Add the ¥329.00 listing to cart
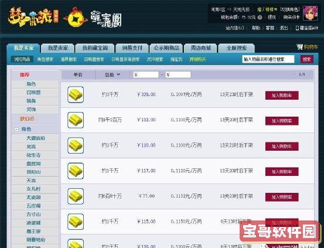Viewport: 324px width, 248px height. coord(282,96)
